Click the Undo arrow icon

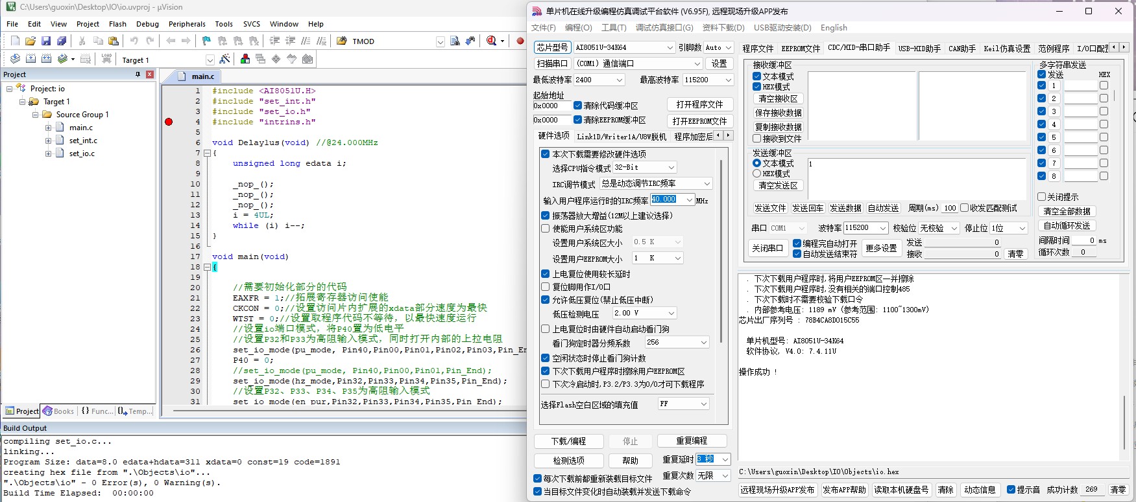point(134,41)
